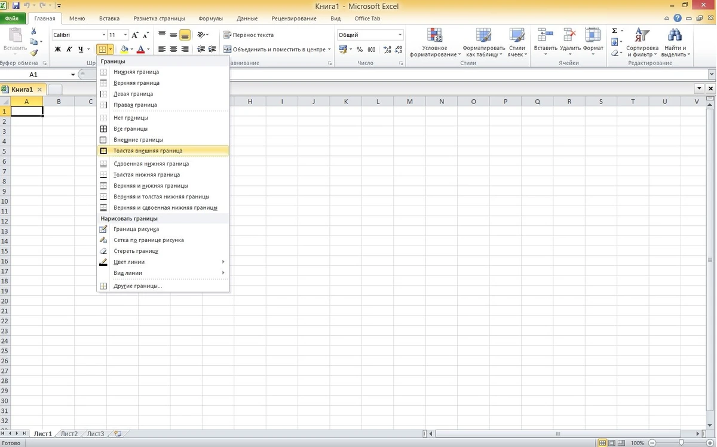
Task: Apply yellow fill color bucket
Action: (124, 50)
